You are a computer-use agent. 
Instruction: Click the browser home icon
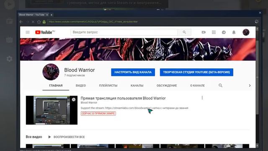click(x=39, y=22)
